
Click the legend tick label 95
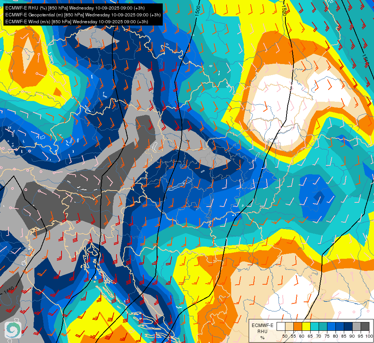point(360,336)
